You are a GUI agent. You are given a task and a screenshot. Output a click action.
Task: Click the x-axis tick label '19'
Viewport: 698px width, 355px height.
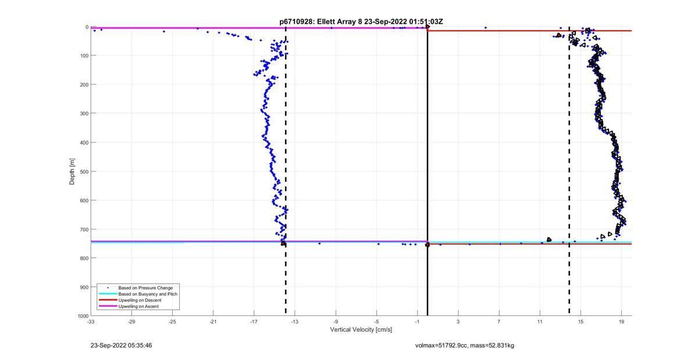pyautogui.click(x=621, y=321)
